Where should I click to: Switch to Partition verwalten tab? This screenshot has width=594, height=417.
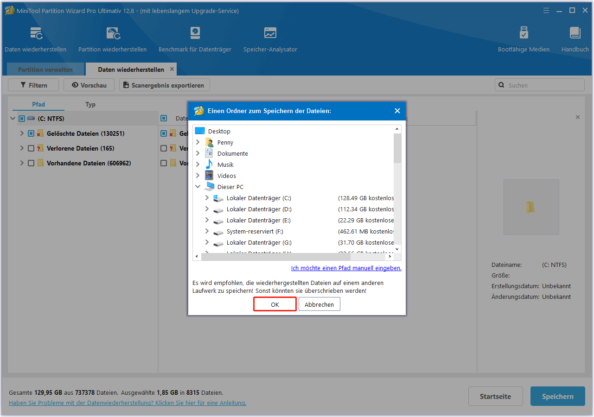[45, 69]
